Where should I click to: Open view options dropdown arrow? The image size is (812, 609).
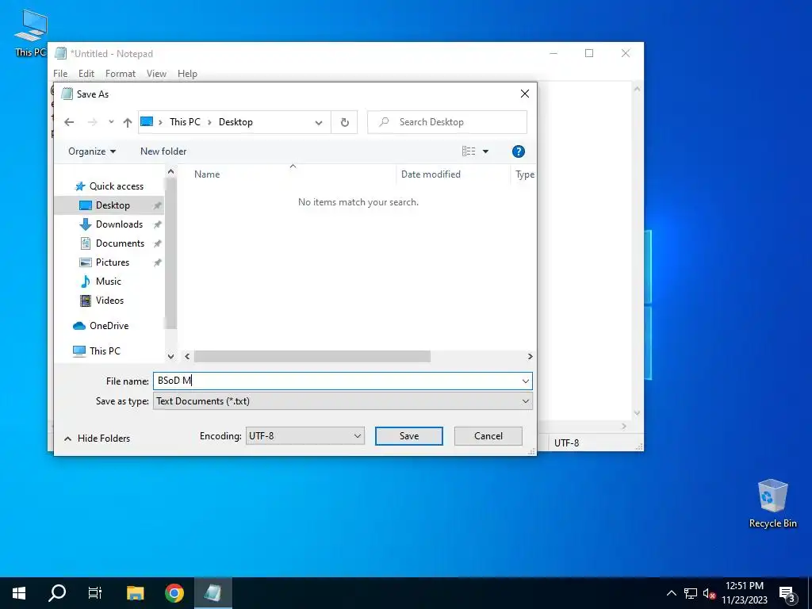pyautogui.click(x=486, y=151)
